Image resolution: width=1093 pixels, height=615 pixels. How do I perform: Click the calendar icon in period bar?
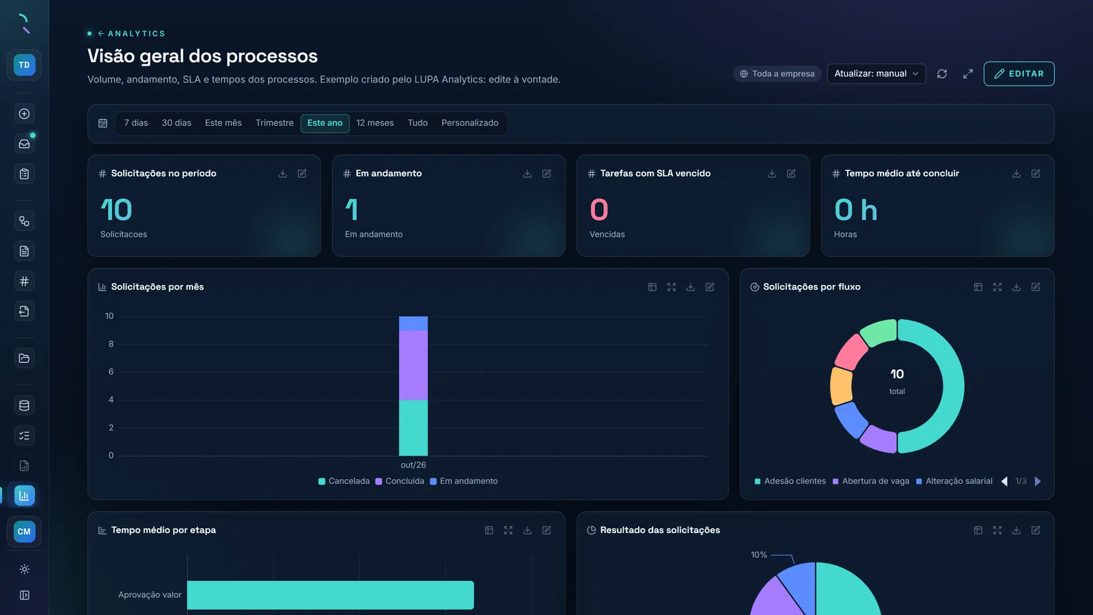coord(102,123)
